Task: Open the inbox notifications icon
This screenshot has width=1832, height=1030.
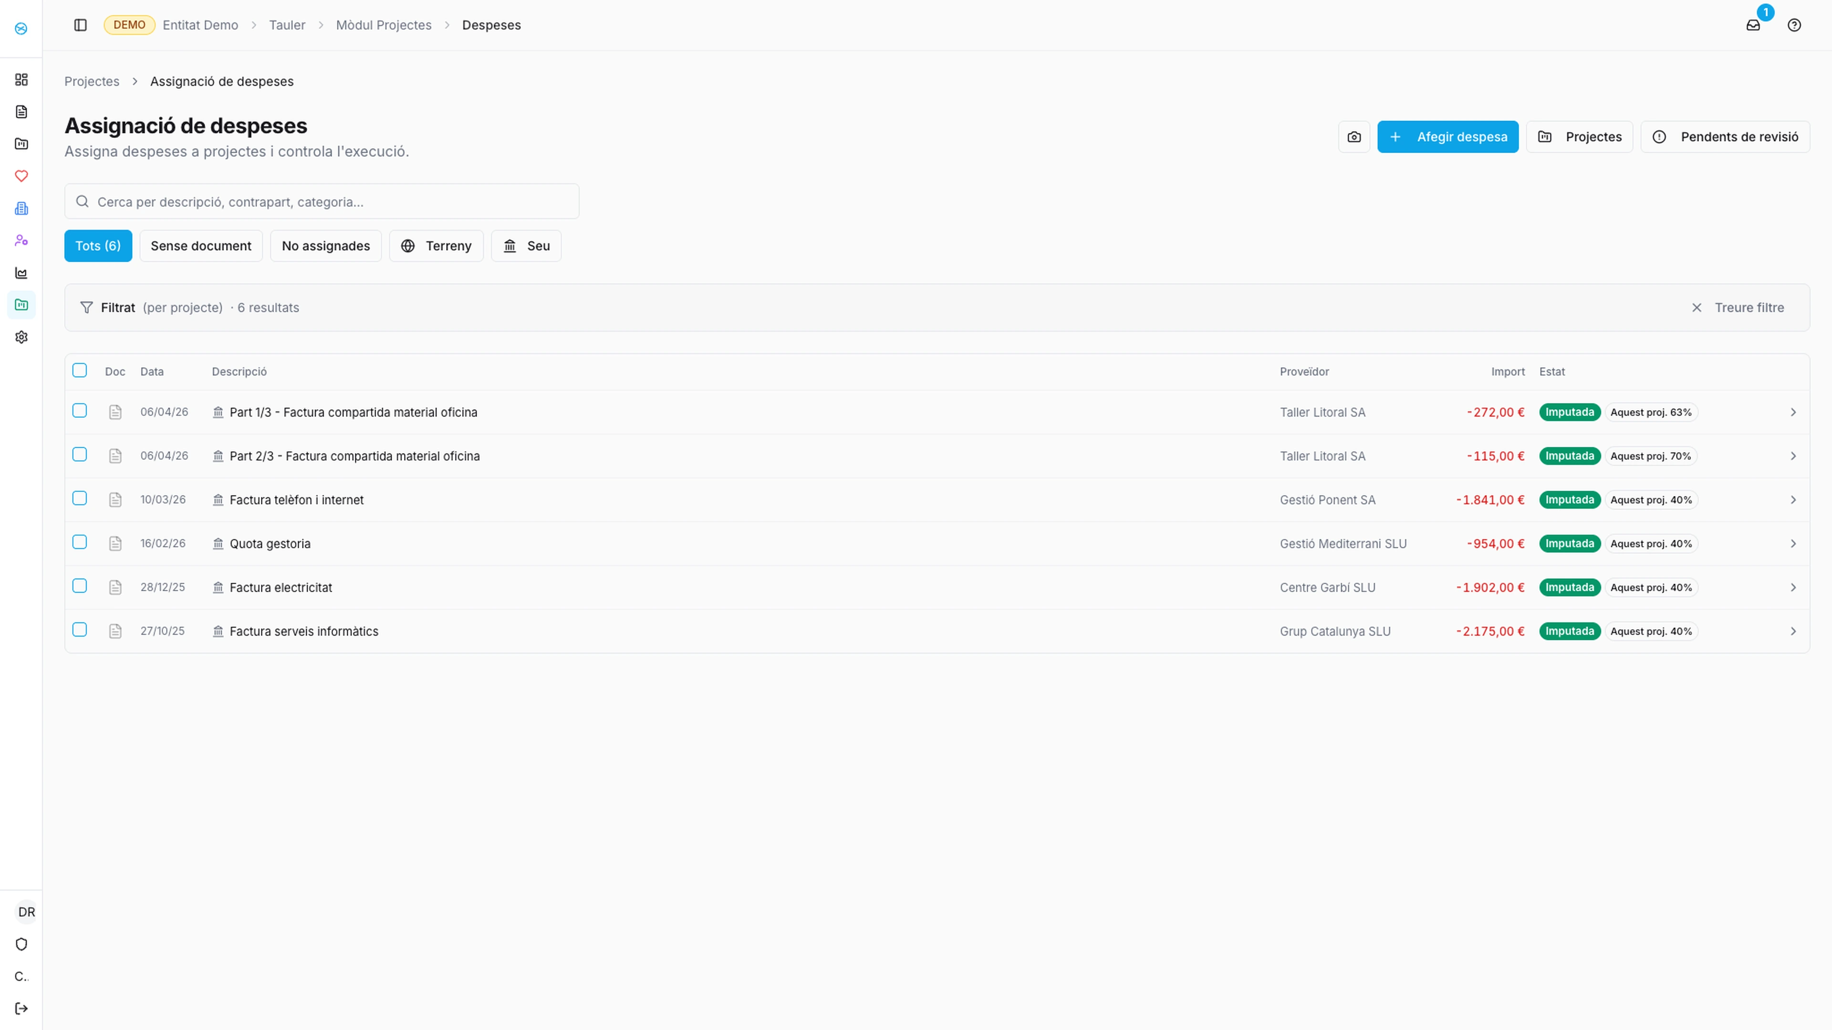Action: [1753, 25]
